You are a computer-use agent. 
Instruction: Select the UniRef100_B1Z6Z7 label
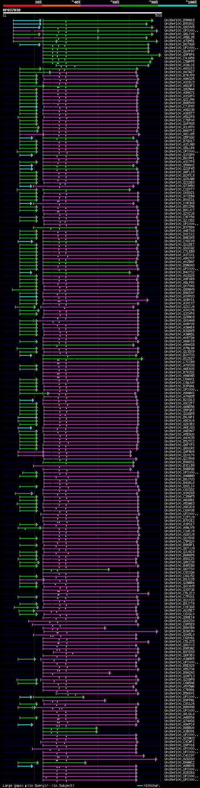click(179, 358)
